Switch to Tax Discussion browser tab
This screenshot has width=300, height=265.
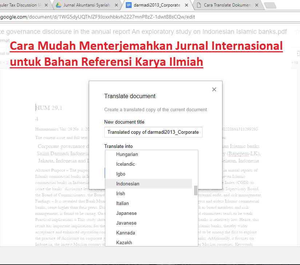[x=20, y=5]
